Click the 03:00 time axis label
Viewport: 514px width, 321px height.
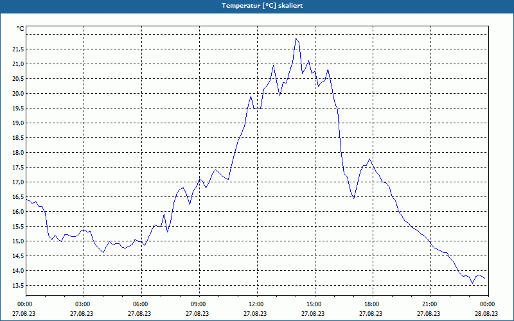coord(82,304)
